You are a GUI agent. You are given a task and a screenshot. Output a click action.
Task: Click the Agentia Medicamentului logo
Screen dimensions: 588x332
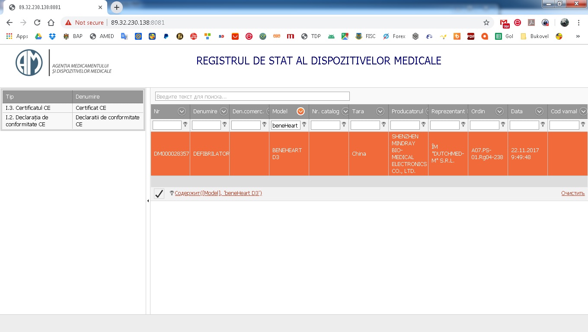point(29,63)
